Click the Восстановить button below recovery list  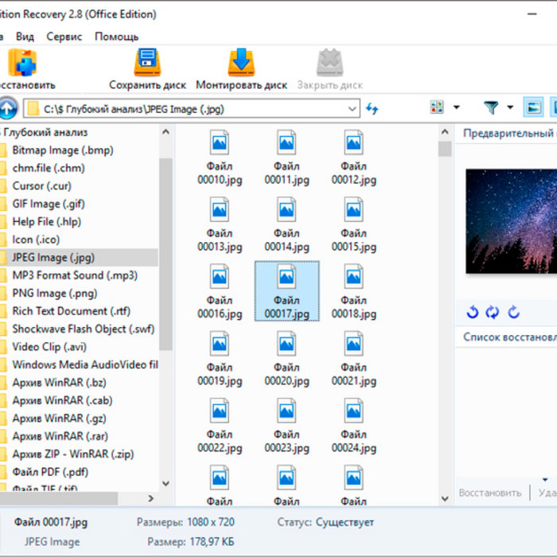489,493
